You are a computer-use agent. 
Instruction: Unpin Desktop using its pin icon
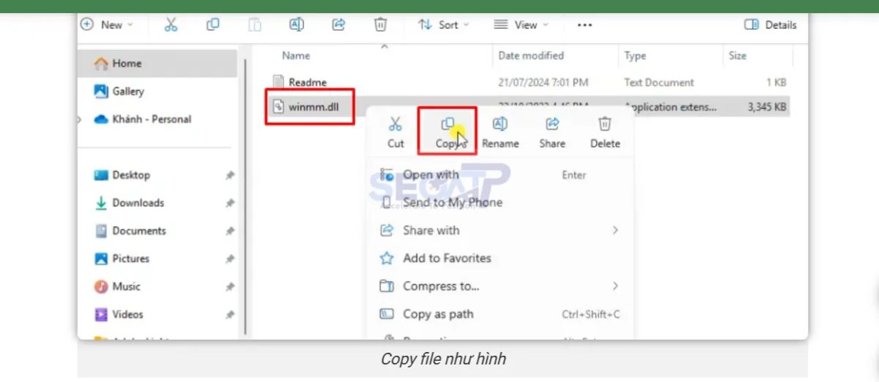click(x=230, y=176)
